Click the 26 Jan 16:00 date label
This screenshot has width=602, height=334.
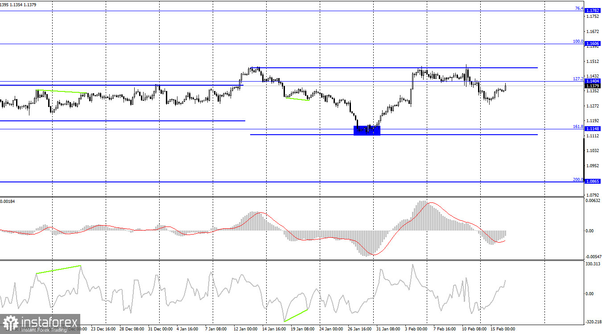click(360, 330)
